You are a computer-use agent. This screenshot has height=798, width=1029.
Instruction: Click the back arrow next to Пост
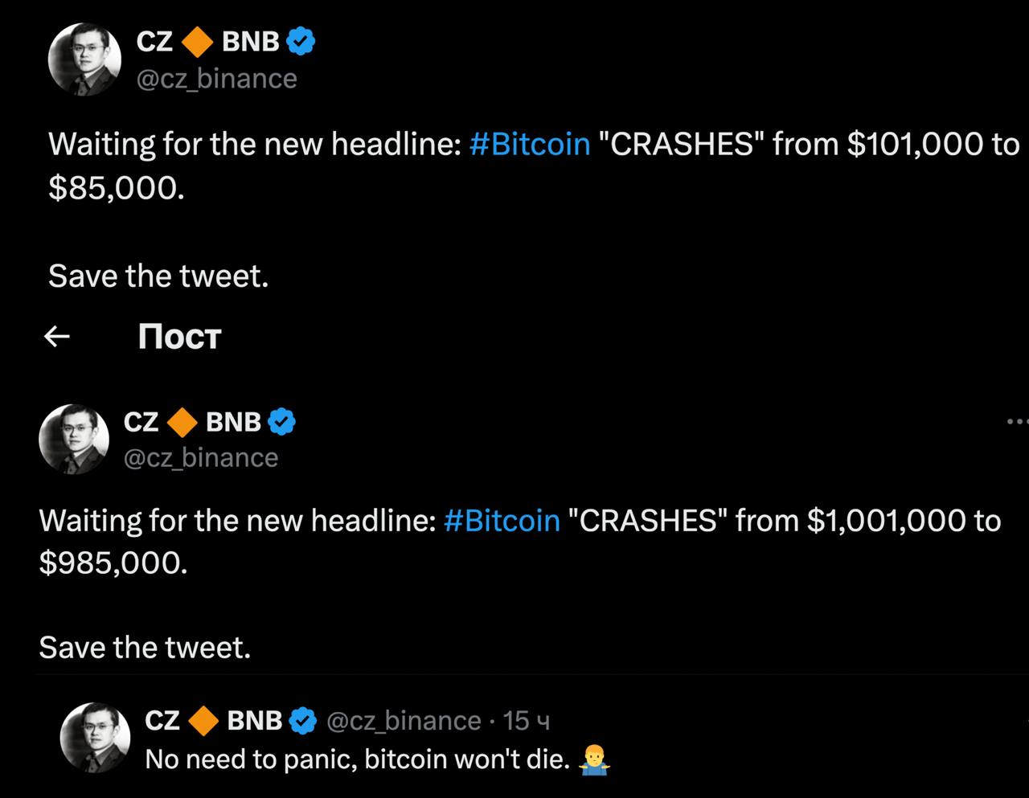(56, 338)
